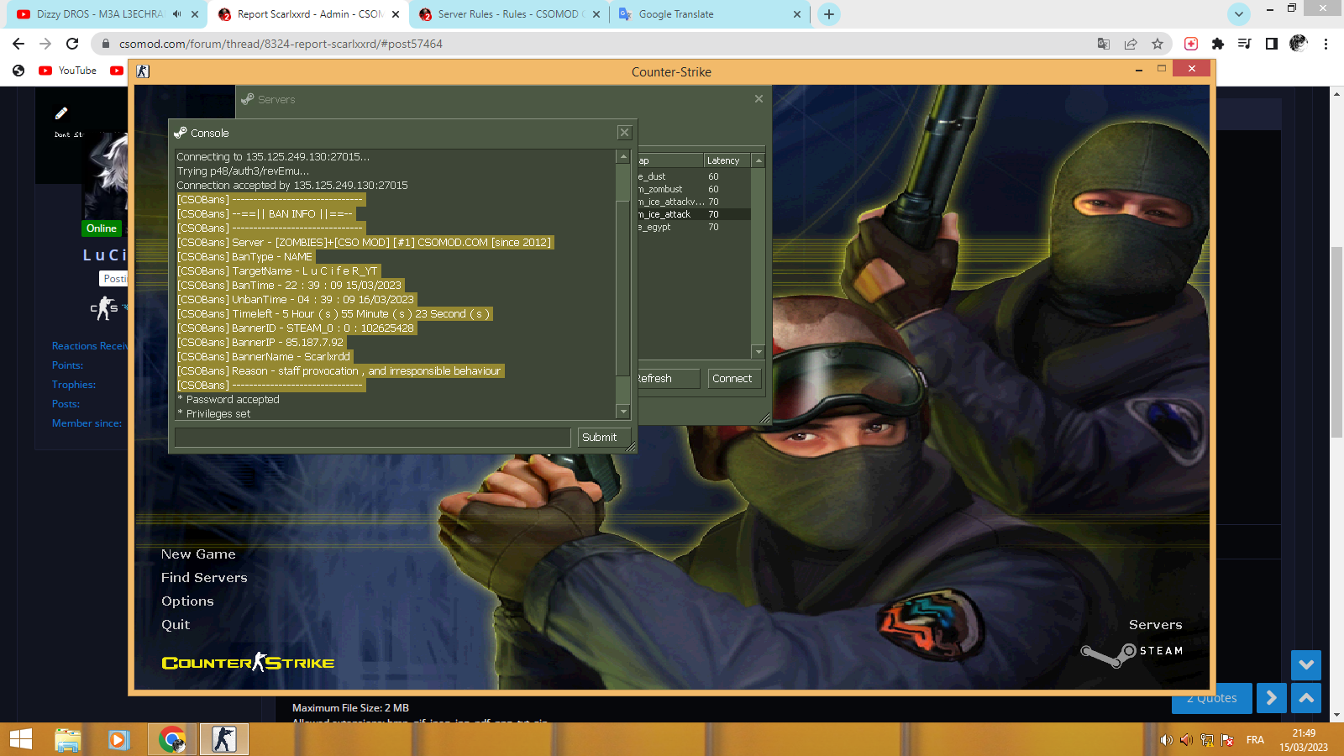Screen dimensions: 1344x756
Task: Open File Explorer in the taskbar
Action: 67,739
